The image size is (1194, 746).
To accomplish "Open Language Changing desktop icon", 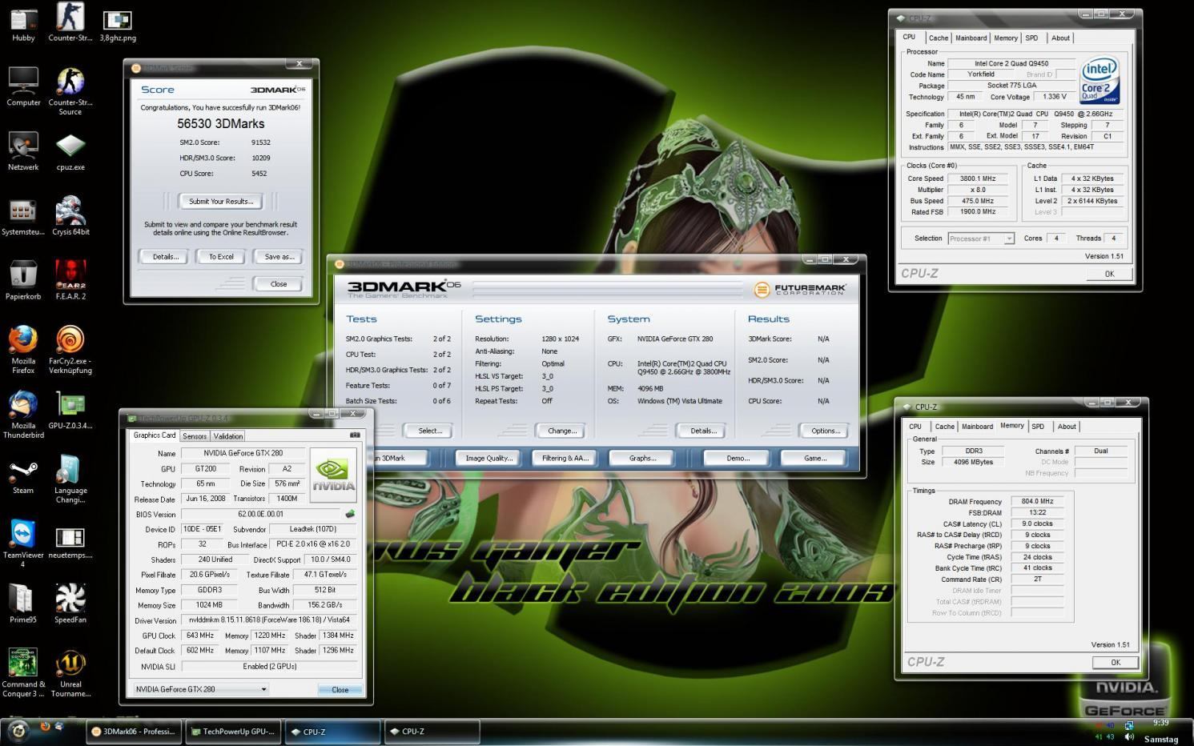I will (70, 479).
